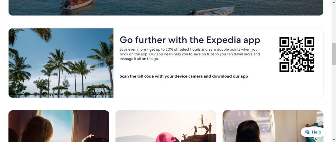Viewport: 336px width, 142px height.
Task: Click the Expedia app QR code
Action: [x=297, y=55]
